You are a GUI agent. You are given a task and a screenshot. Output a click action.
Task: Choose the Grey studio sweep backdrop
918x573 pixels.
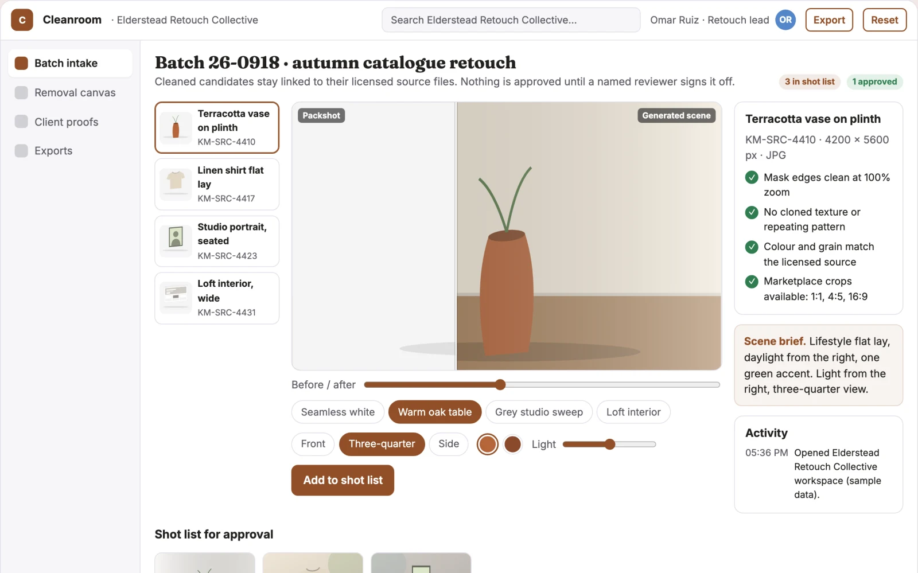(539, 412)
